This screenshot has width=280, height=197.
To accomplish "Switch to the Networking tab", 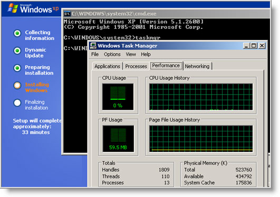I will point(197,66).
